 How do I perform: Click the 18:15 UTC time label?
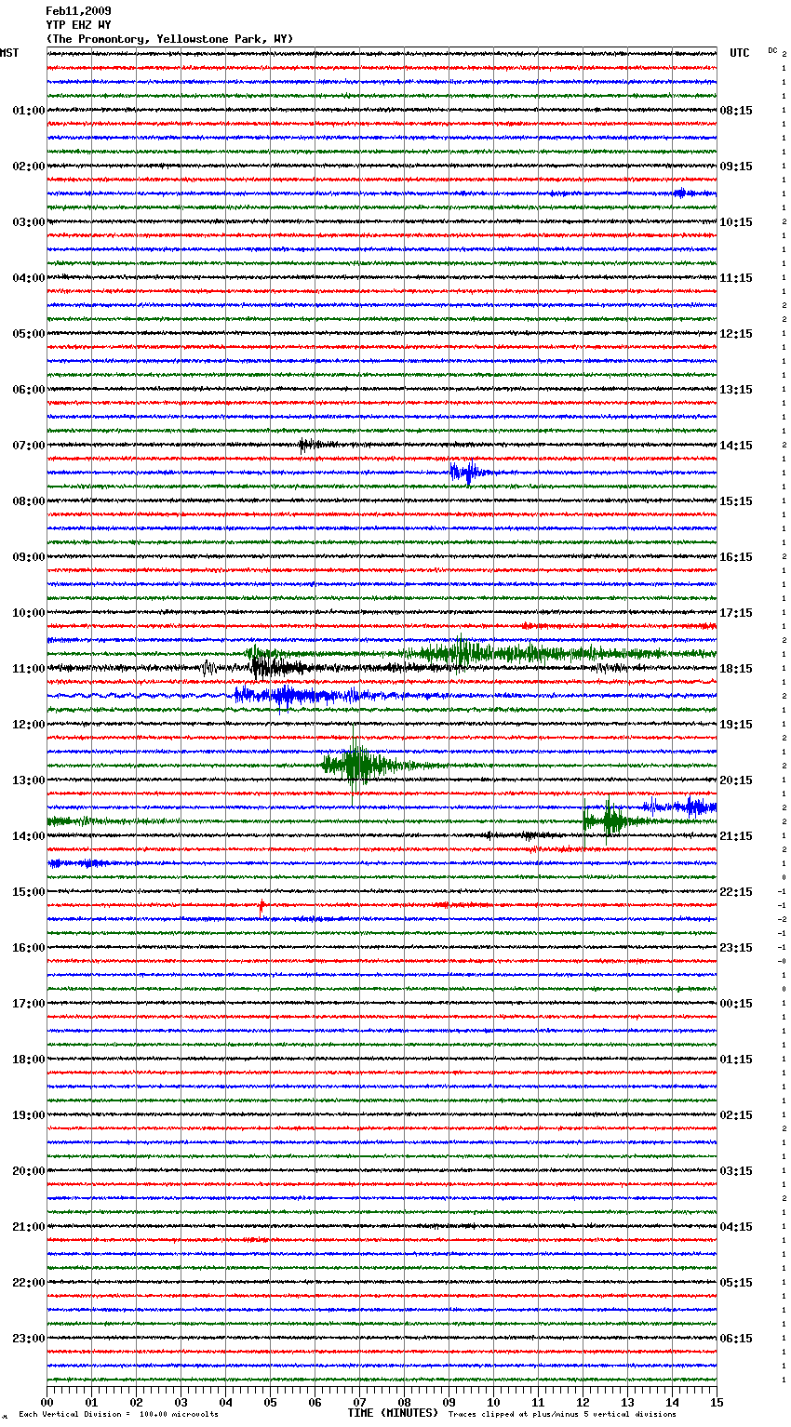tap(736, 669)
